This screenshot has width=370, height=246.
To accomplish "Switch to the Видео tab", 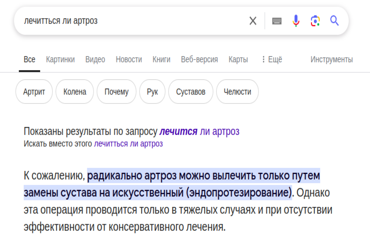I will 95,59.
